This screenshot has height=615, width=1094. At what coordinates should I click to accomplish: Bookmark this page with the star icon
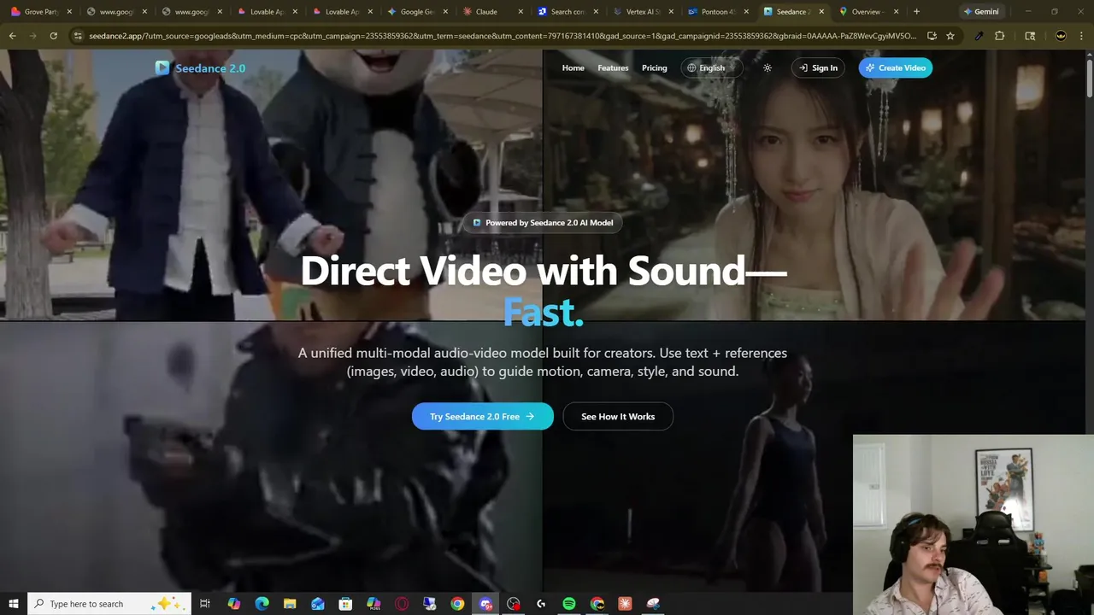[x=950, y=36]
